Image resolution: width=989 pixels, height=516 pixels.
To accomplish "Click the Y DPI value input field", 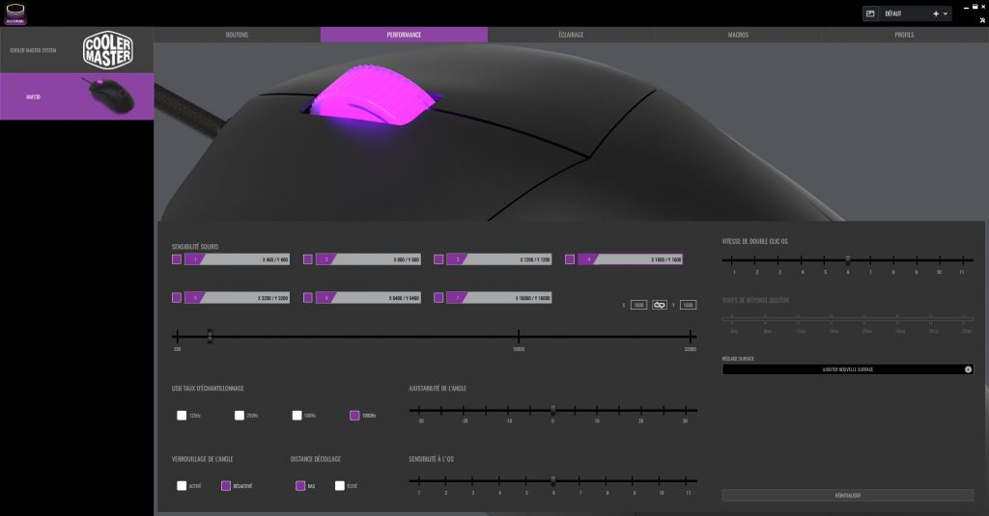I will pos(688,305).
